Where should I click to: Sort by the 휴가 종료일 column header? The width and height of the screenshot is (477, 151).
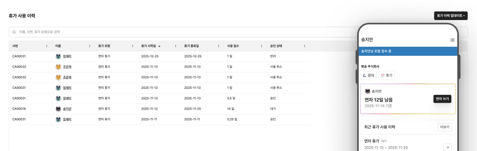(192, 46)
